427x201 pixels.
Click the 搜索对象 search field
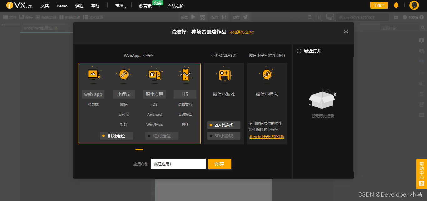[x=400, y=28]
